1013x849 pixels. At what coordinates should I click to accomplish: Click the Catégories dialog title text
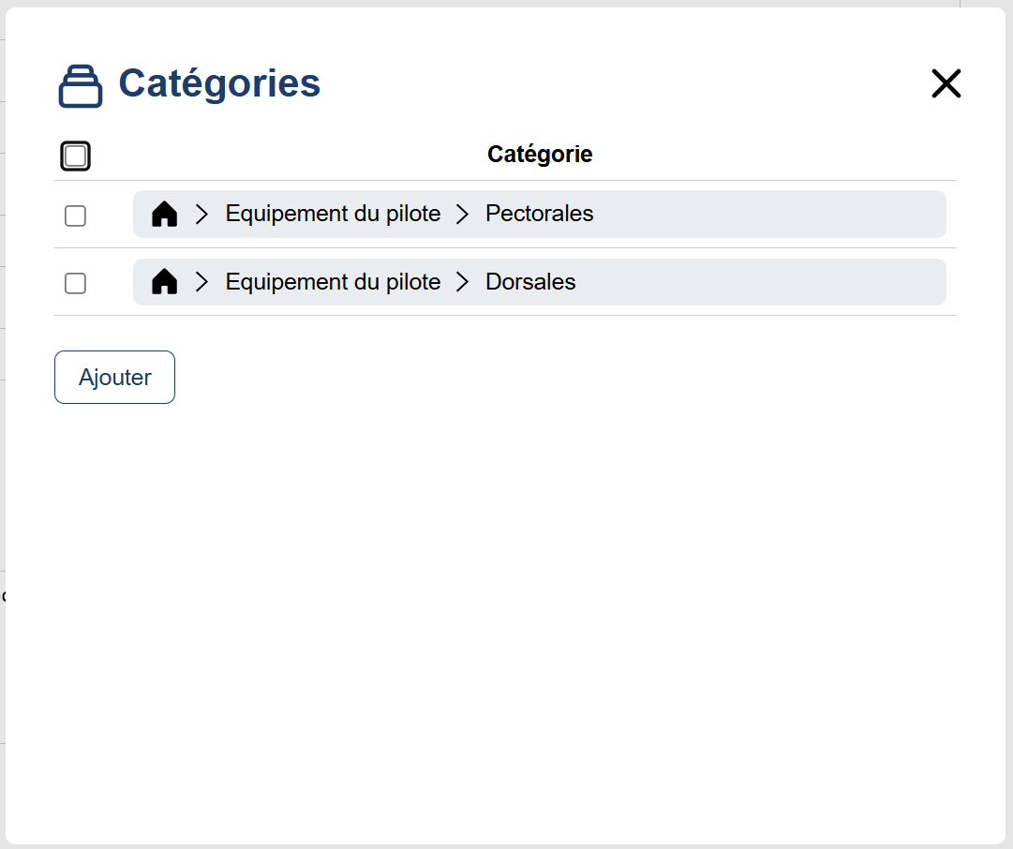(219, 84)
